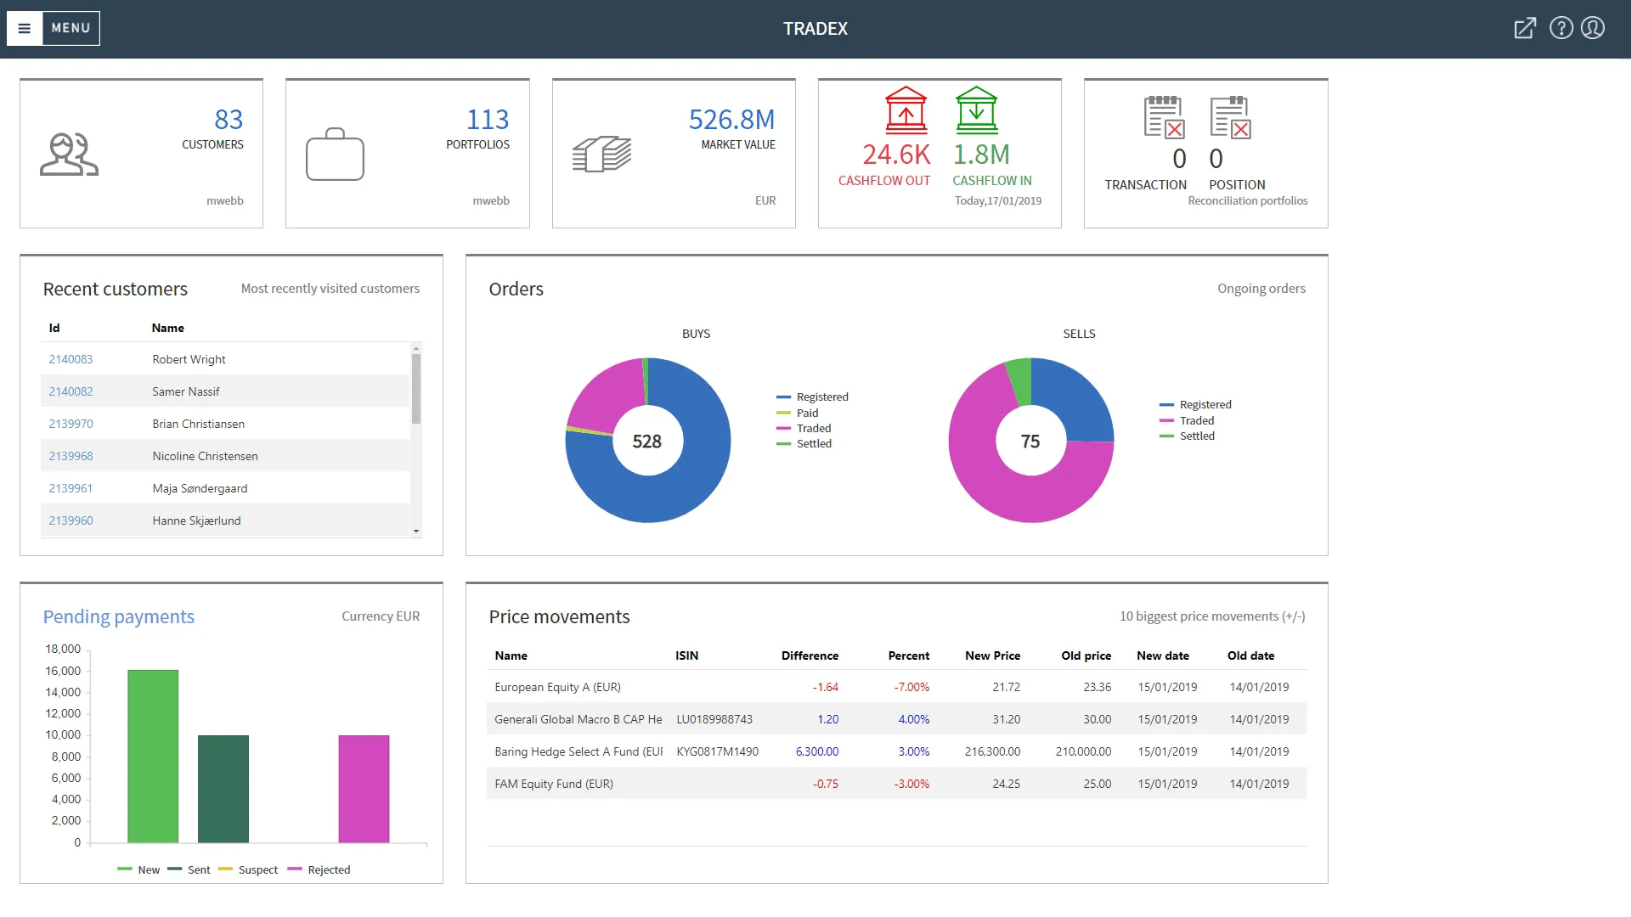Click the MENU label button
Viewport: 1631px width, 917px height.
point(71,28)
